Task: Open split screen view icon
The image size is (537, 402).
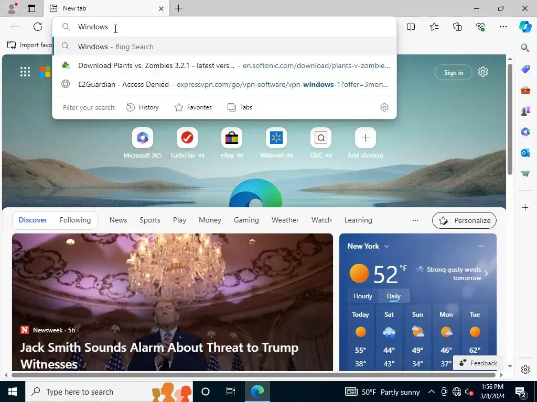Action: coord(411,27)
